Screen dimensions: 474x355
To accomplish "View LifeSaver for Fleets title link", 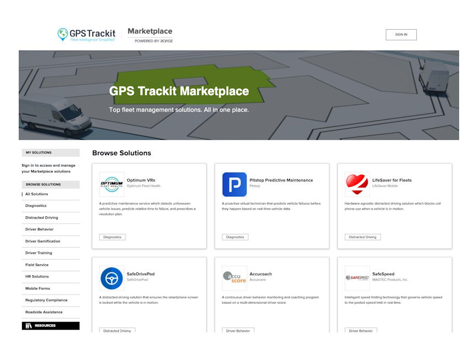I will pyautogui.click(x=392, y=180).
